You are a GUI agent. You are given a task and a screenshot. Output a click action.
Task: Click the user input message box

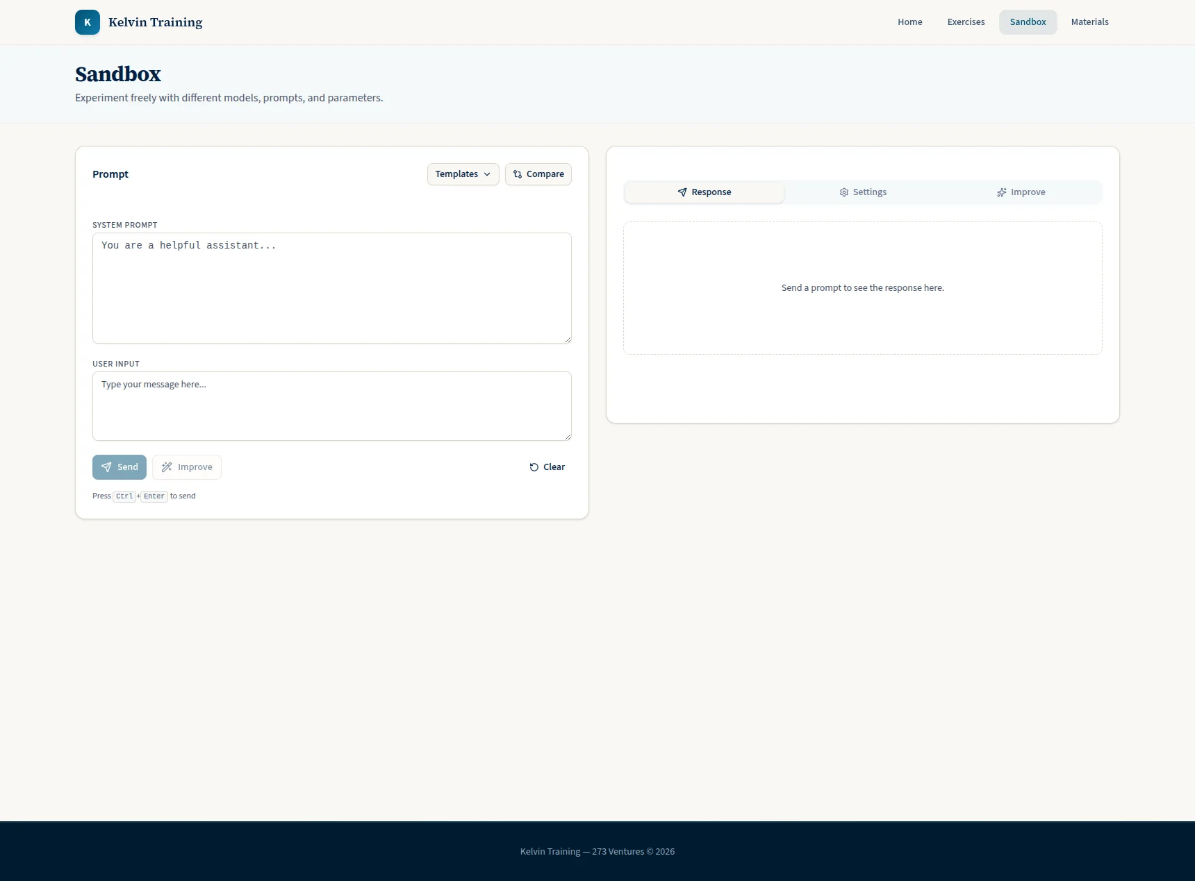coord(331,406)
